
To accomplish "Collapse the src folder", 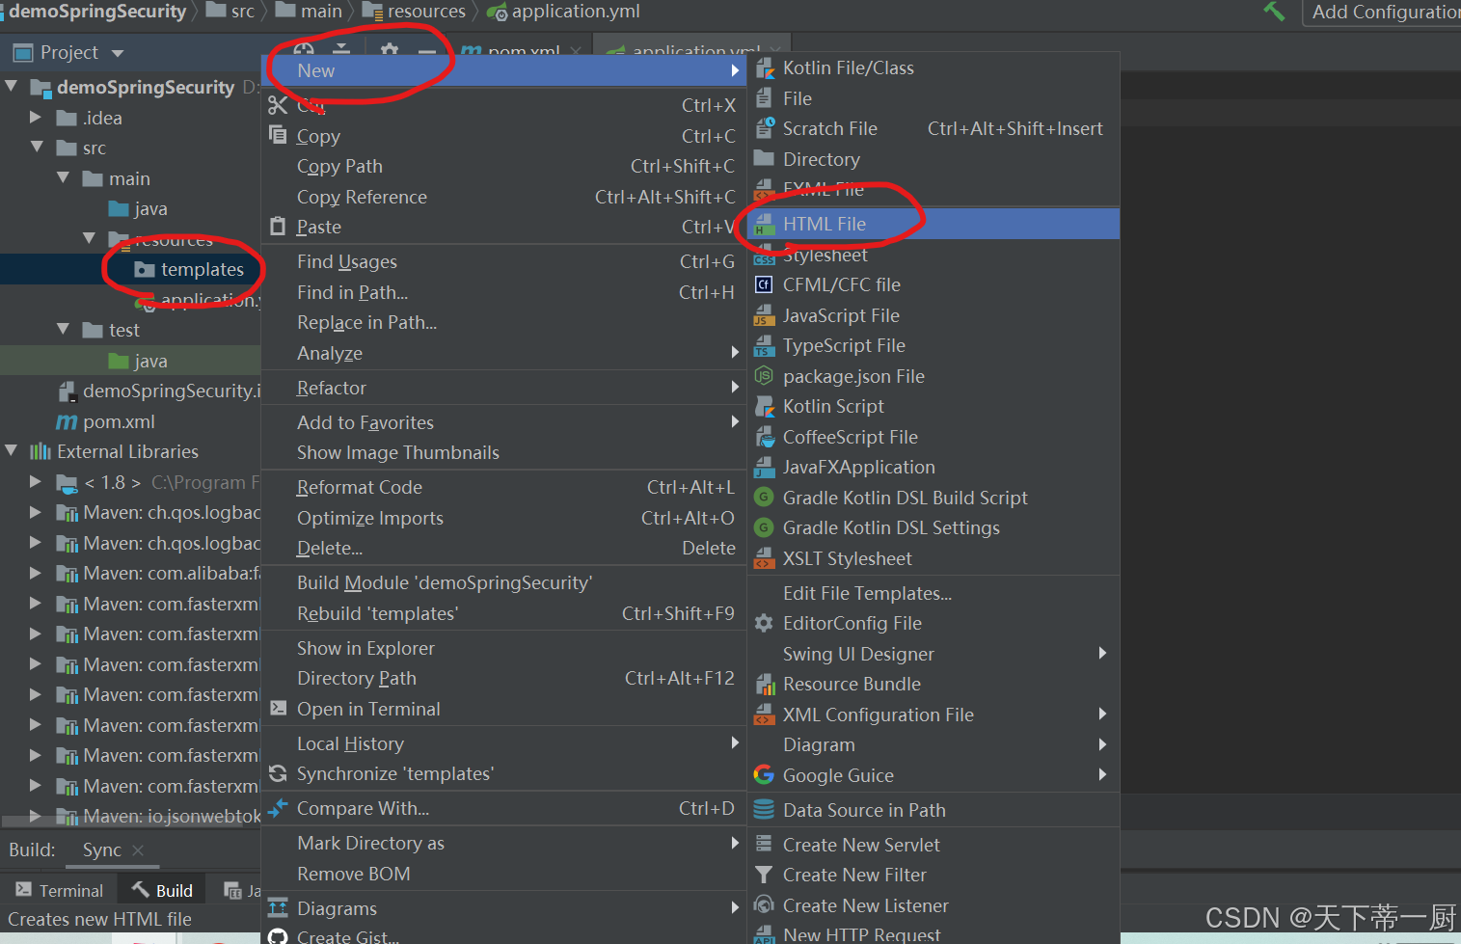I will pyautogui.click(x=37, y=148).
